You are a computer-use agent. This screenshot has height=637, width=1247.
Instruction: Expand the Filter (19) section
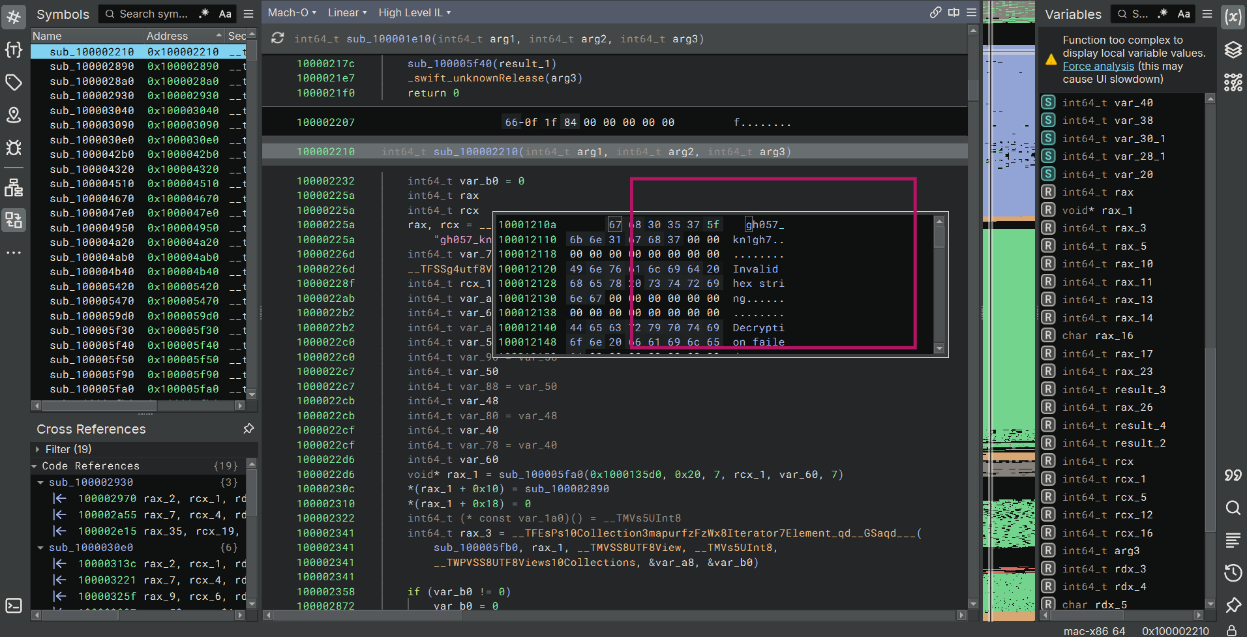(37, 449)
